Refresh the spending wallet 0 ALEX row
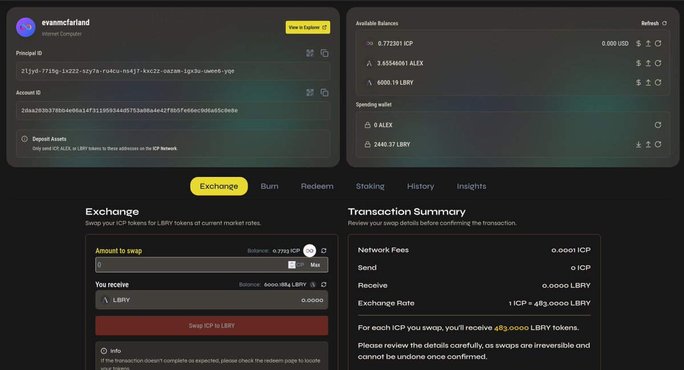This screenshot has width=684, height=370. pos(658,125)
